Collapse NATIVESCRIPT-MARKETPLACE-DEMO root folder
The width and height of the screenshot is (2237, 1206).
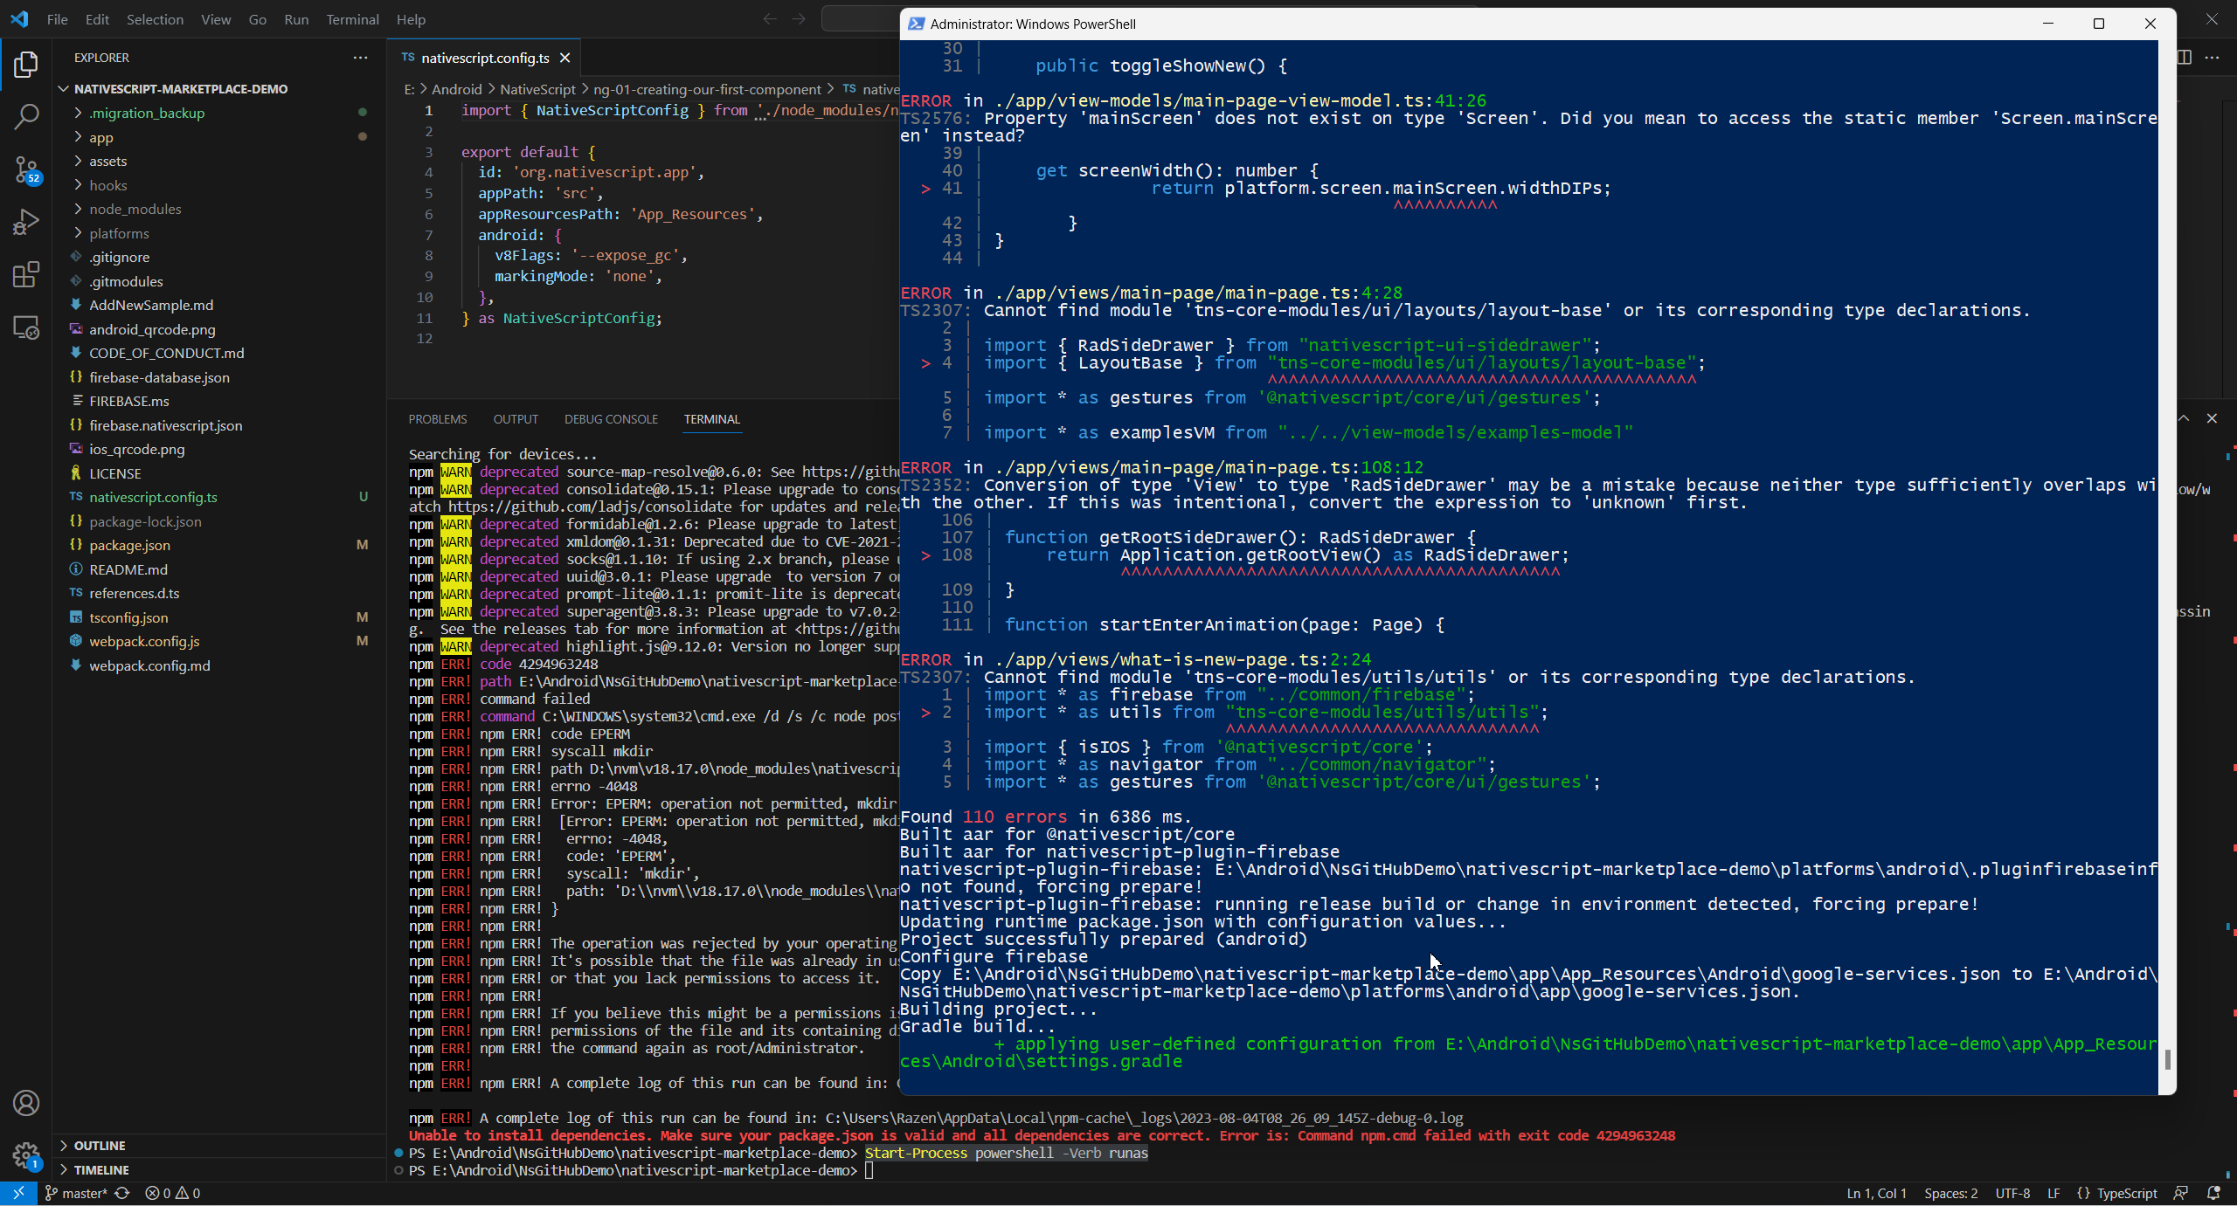click(x=180, y=89)
